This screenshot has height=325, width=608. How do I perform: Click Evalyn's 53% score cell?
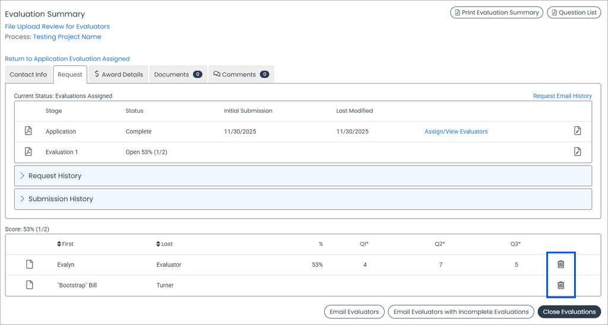pyautogui.click(x=317, y=265)
